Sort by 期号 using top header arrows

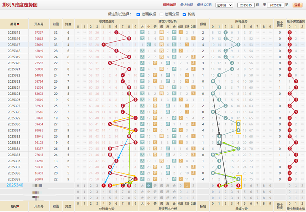click(x=18, y=24)
